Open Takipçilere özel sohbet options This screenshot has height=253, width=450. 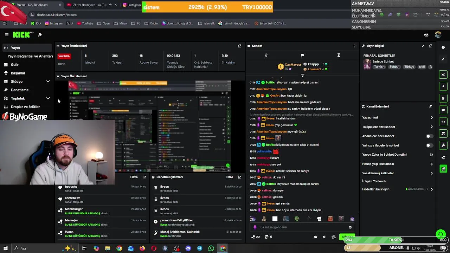(x=398, y=127)
